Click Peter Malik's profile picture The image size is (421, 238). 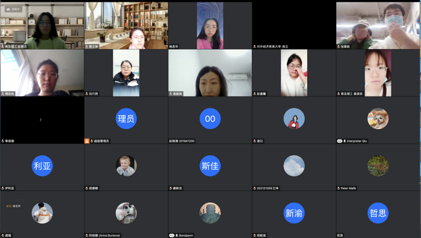click(378, 166)
